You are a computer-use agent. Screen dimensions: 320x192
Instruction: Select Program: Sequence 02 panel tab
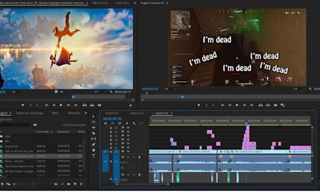(152, 3)
